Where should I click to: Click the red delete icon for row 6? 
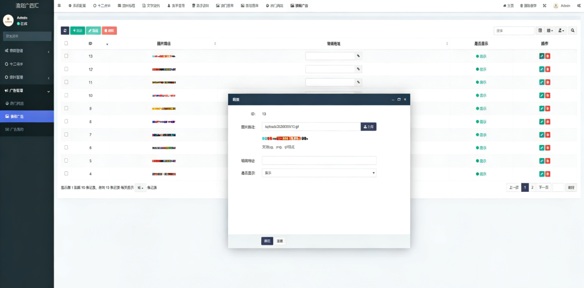[548, 147]
